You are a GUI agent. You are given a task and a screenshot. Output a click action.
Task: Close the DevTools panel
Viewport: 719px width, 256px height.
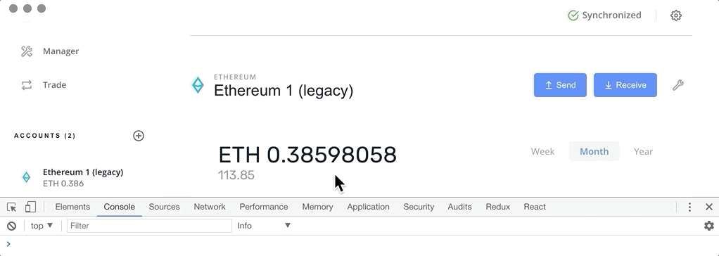709,207
